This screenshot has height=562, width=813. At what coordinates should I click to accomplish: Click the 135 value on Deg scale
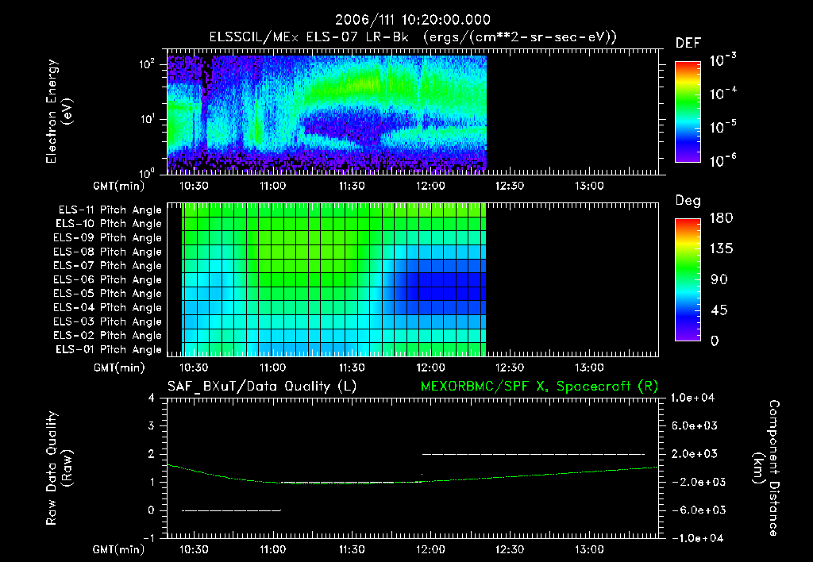click(722, 249)
